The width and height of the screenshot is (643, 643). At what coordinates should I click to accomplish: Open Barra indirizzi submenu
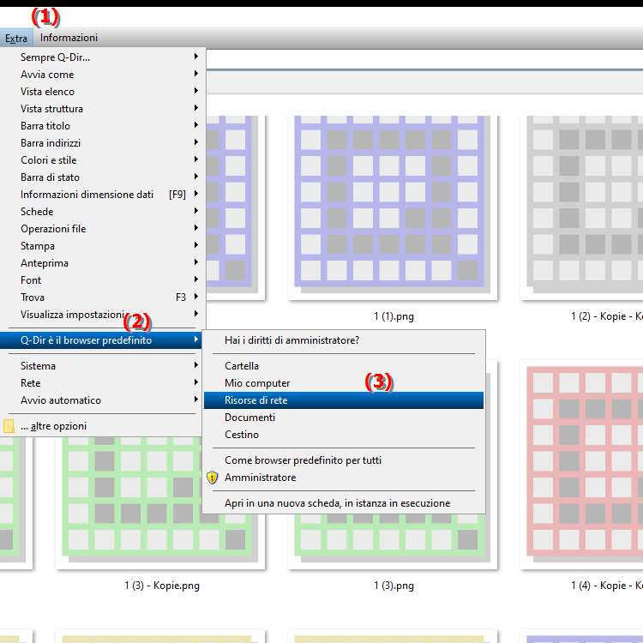point(102,143)
